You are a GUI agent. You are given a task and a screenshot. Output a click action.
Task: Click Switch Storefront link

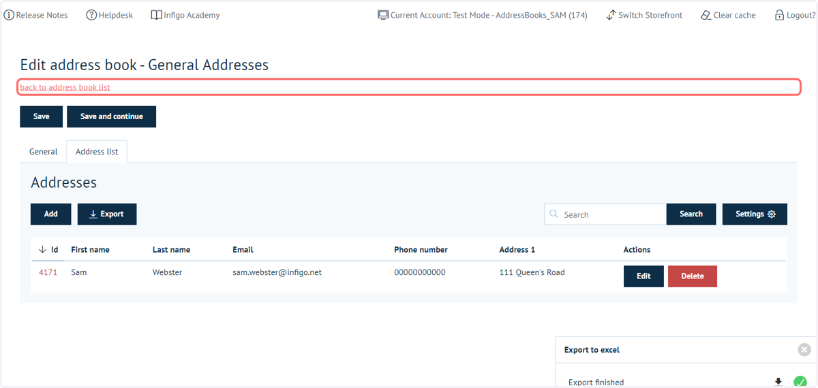coord(644,15)
